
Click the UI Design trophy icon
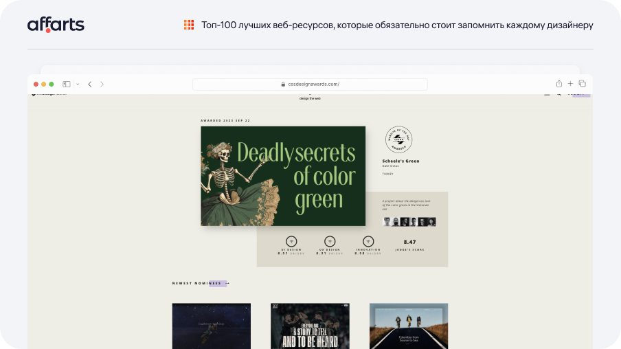[x=291, y=241]
